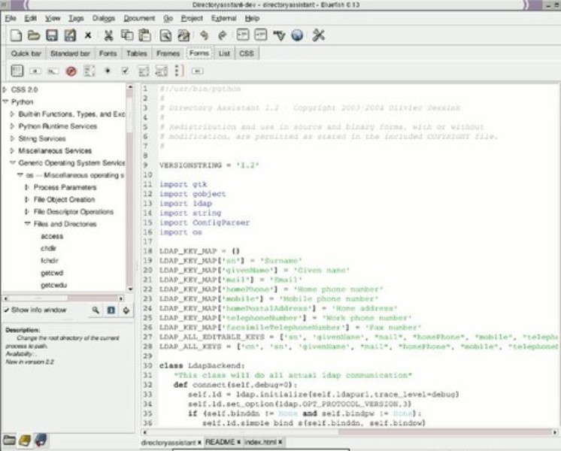Expand File Descriptor Operations node

(27, 211)
